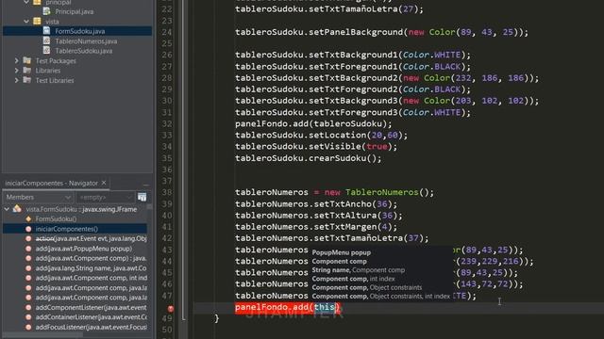Select TableroSudoku.java in the project tree

[84, 51]
